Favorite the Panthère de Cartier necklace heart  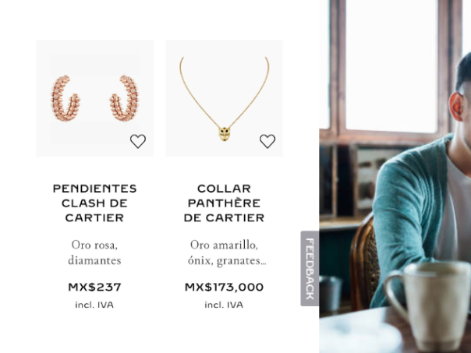point(267,141)
